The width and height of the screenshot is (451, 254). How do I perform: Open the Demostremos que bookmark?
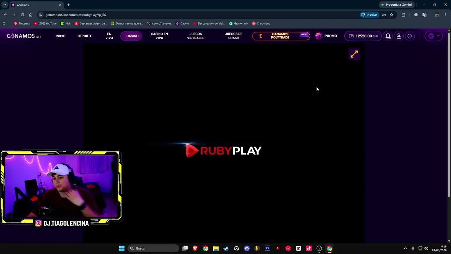pyautogui.click(x=127, y=24)
